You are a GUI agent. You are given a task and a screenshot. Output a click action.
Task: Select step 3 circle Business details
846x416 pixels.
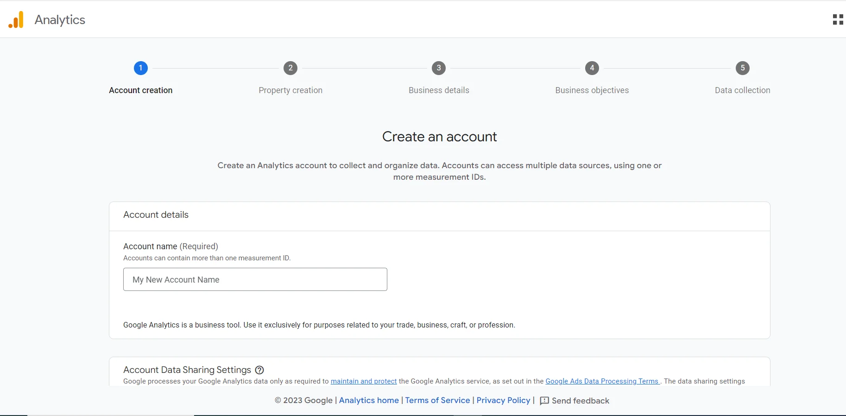click(439, 68)
